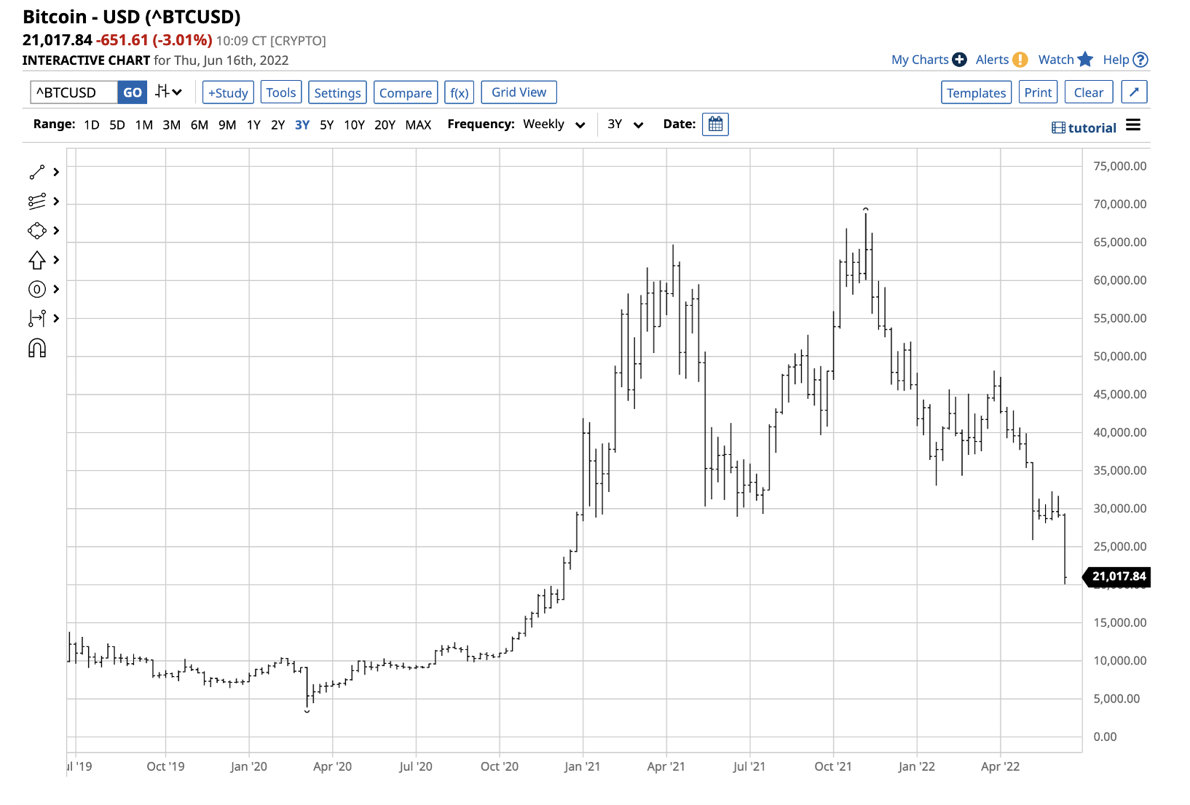Open the Templates menu
This screenshot has width=1190, height=805.
click(x=976, y=92)
